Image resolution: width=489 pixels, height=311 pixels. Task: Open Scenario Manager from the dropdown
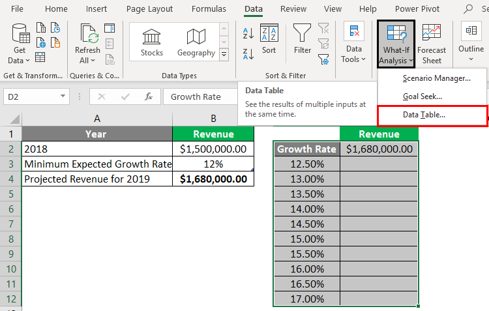point(436,78)
